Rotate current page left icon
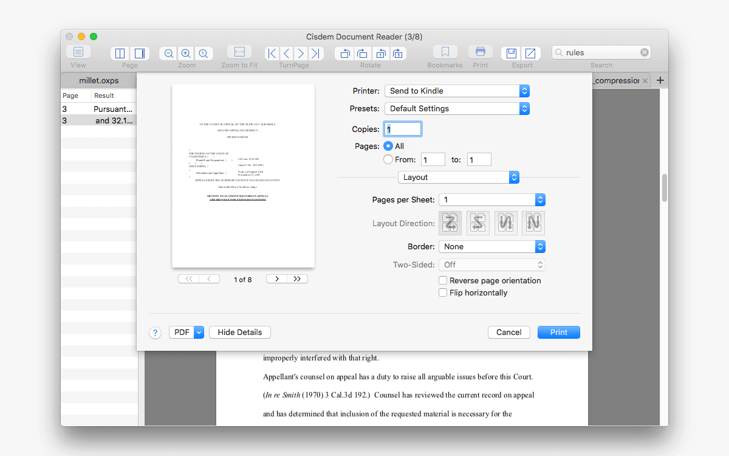Viewport: 729px width, 456px height. (344, 54)
